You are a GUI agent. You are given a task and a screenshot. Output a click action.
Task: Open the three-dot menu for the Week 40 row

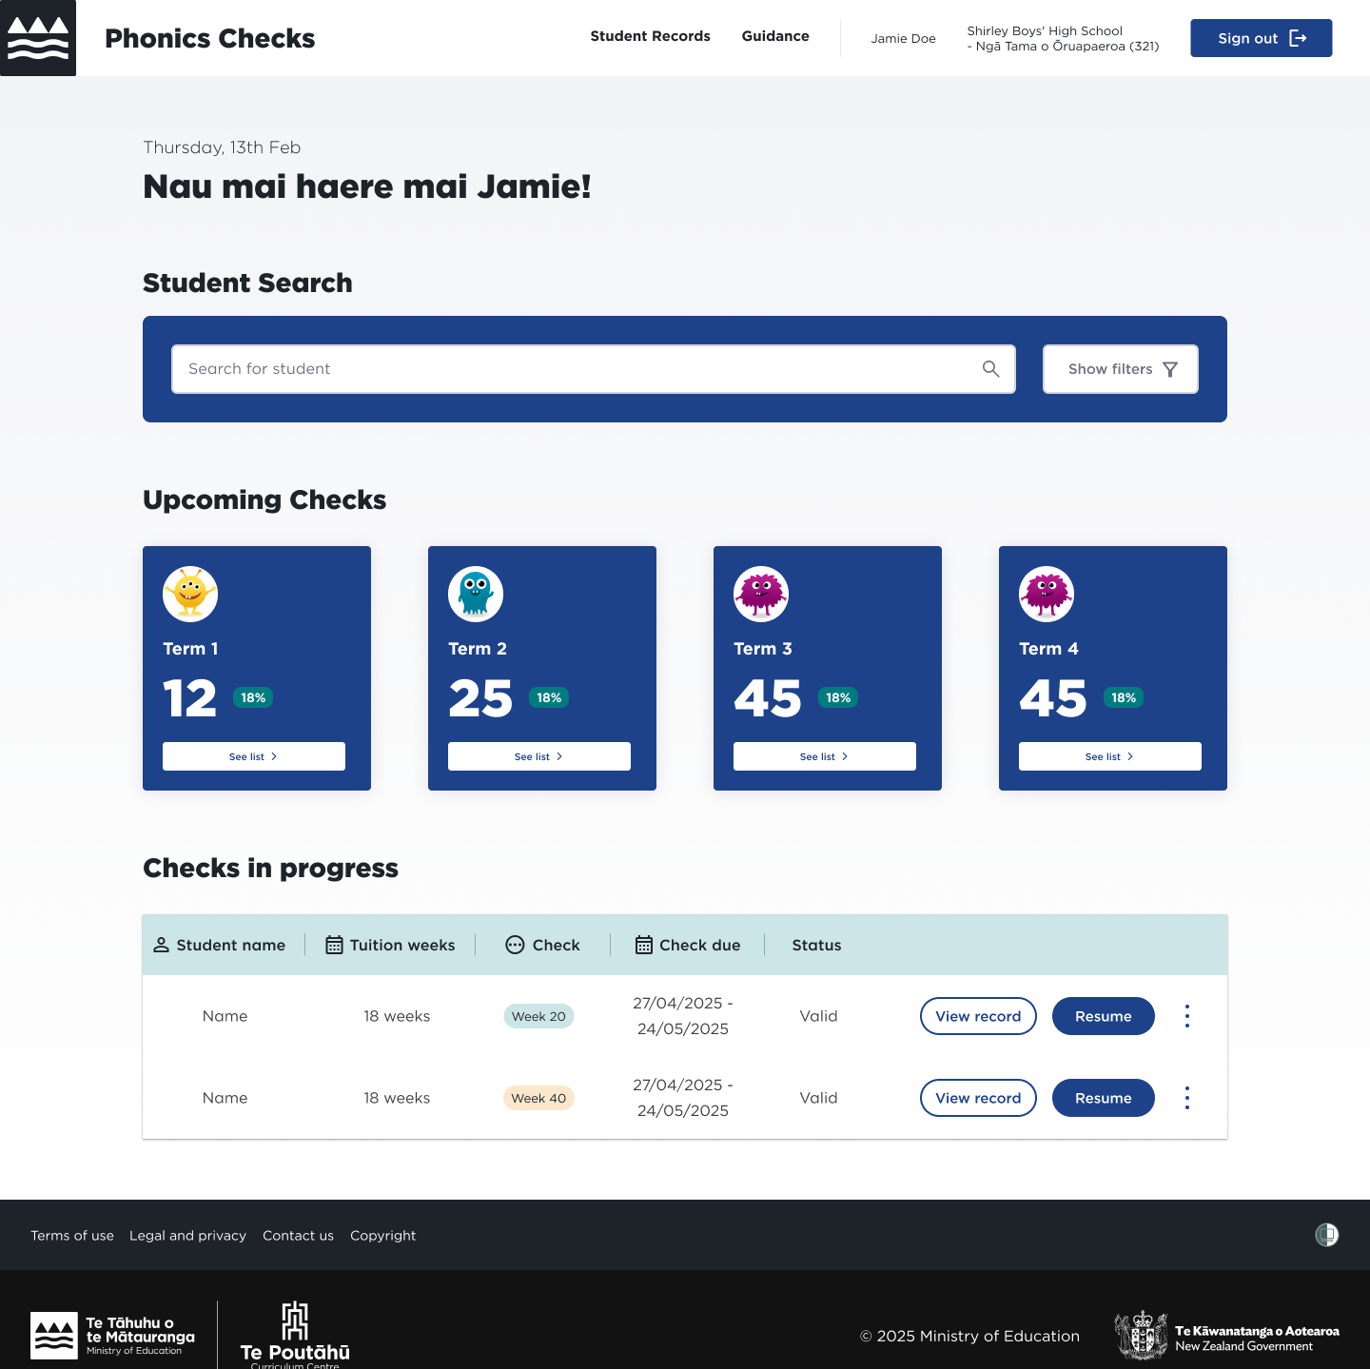point(1186,1098)
